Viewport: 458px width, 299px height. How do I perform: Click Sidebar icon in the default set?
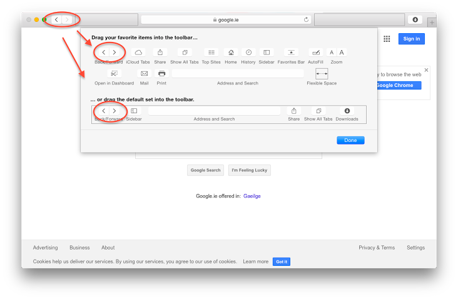pos(134,111)
